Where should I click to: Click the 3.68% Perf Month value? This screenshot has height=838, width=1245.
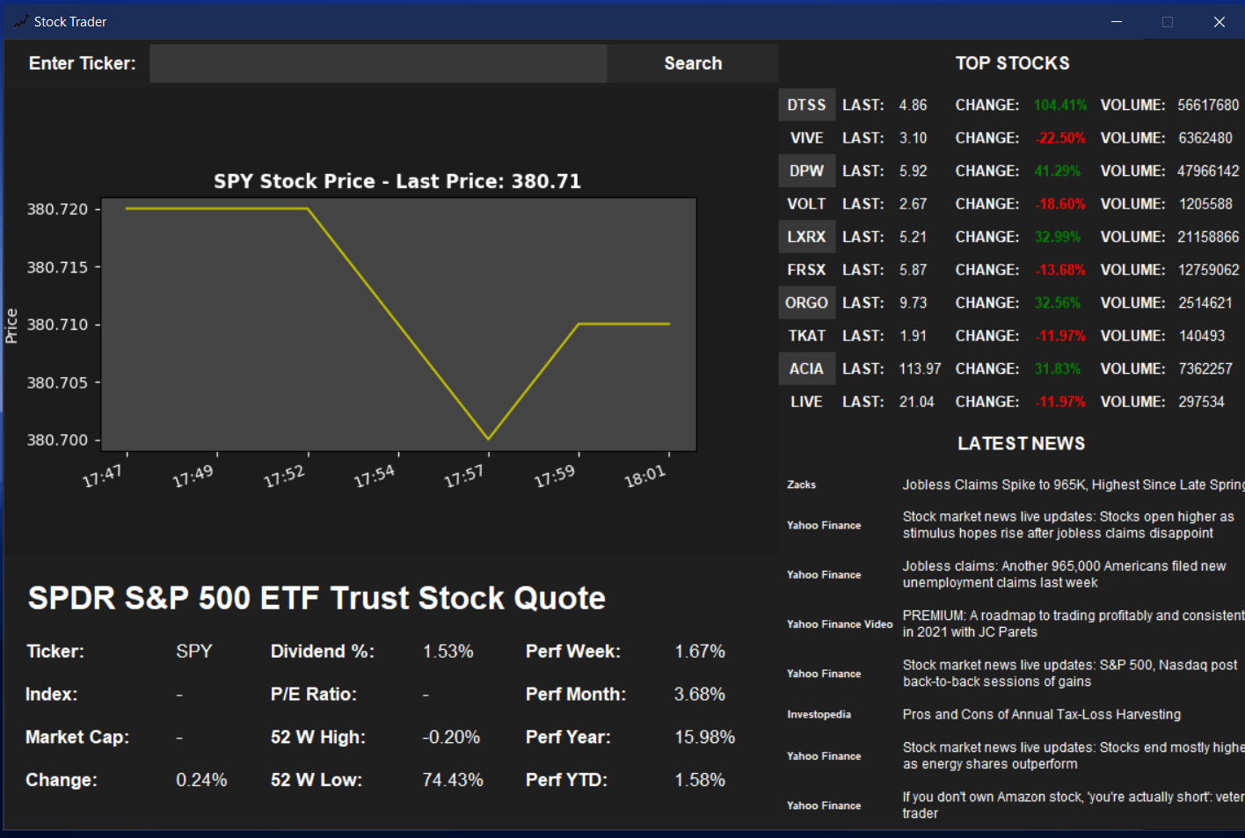click(700, 695)
